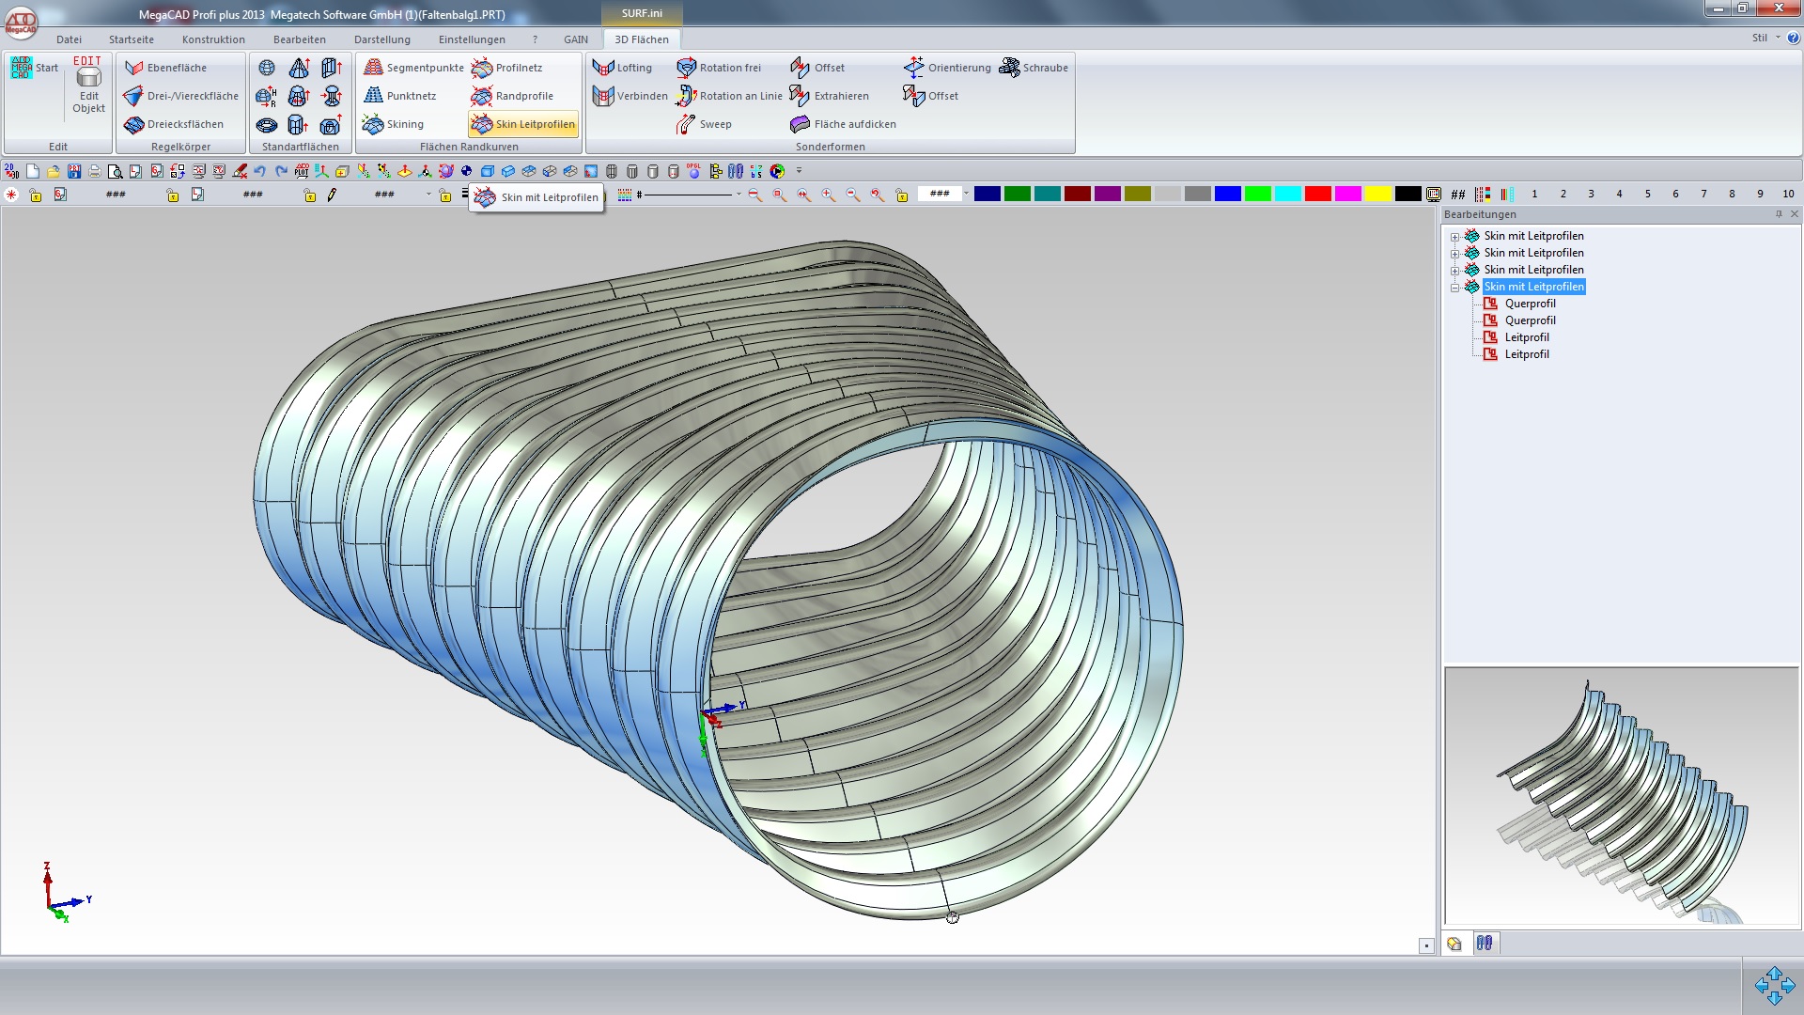Activate the Fläche aufdicken tool
1804x1015 pixels.
[x=843, y=124]
